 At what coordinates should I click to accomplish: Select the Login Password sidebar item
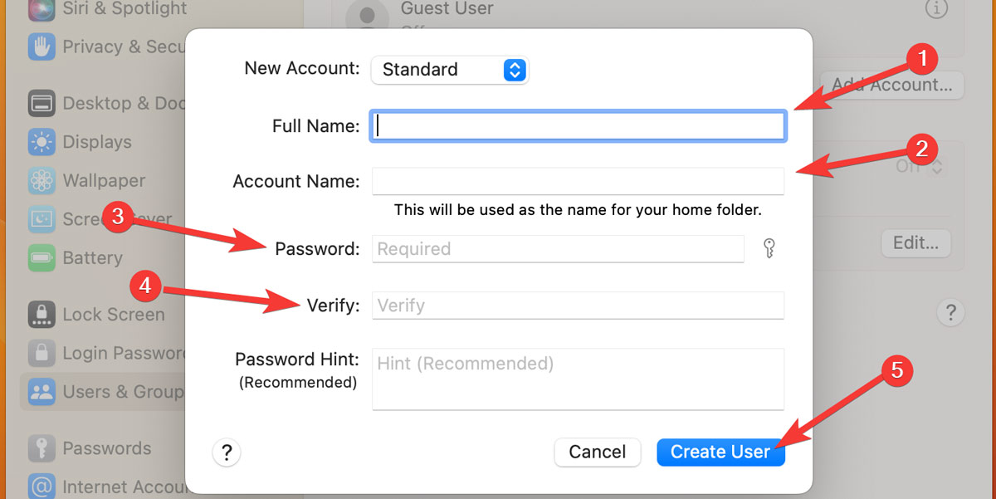click(41, 353)
